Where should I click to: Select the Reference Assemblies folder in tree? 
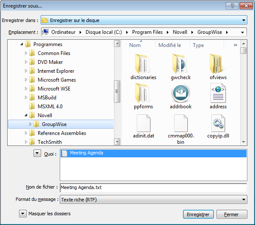(62, 133)
